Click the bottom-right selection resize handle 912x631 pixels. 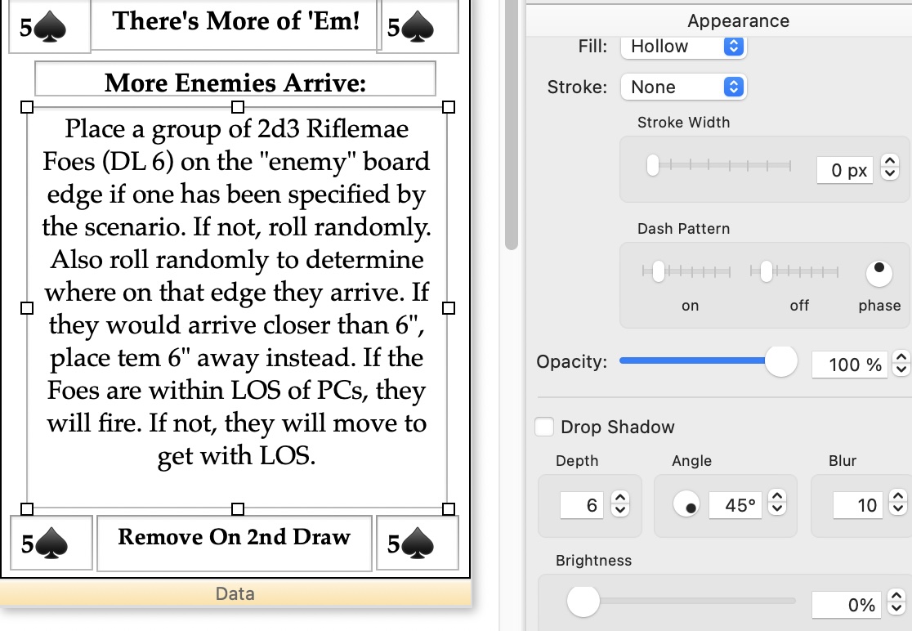(x=449, y=509)
